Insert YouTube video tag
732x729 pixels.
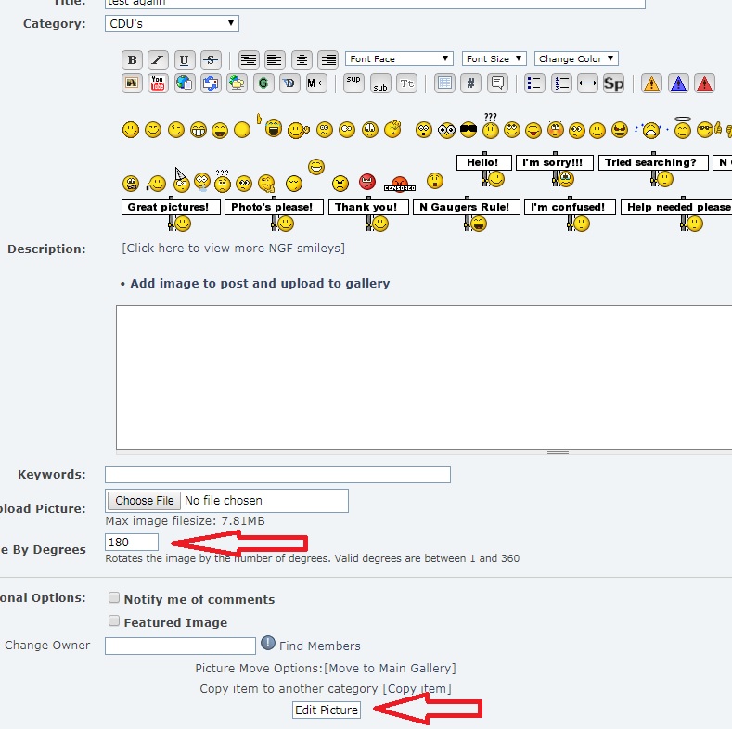[x=159, y=83]
